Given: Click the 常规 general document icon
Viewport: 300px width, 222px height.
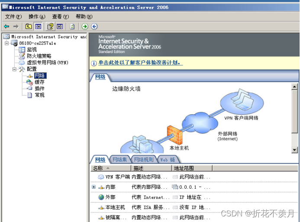Looking at the screenshot, I should pyautogui.click(x=30, y=95).
